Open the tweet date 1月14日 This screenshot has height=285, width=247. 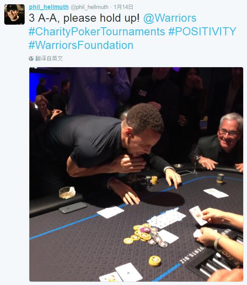tap(123, 7)
